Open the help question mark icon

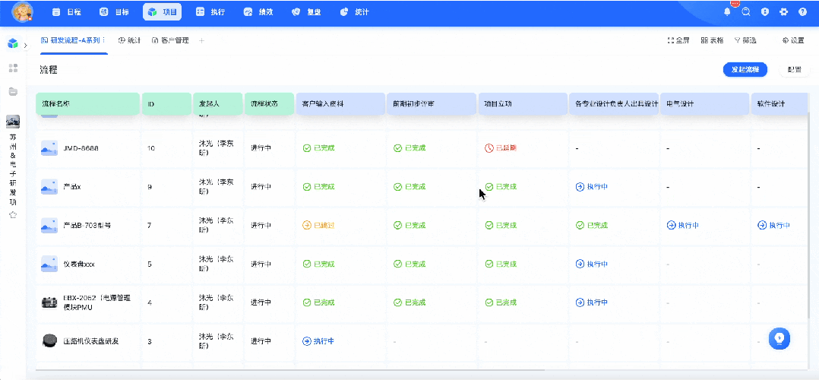pyautogui.click(x=802, y=11)
